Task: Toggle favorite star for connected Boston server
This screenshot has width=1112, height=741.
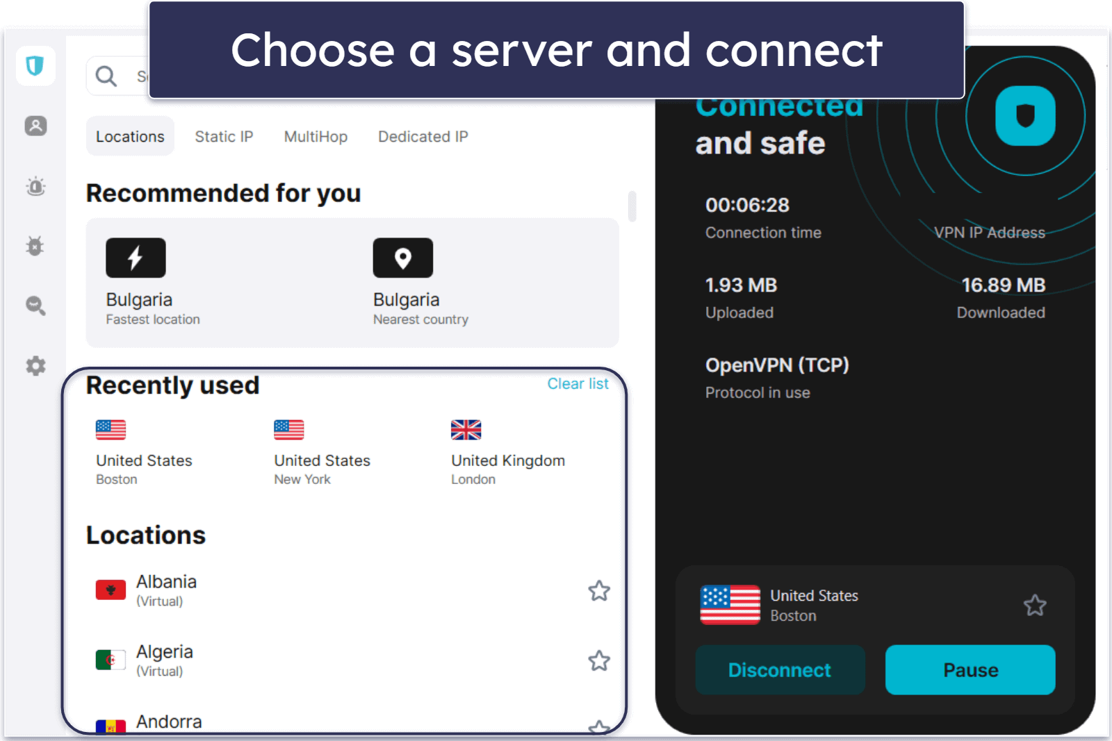Action: 1034,605
